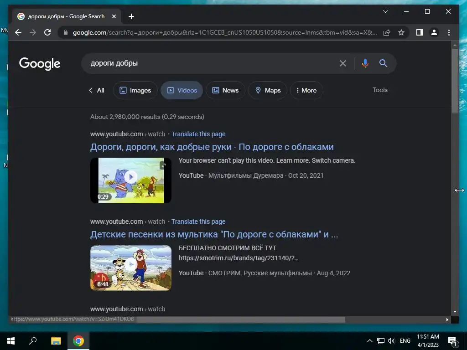Open Windows taskbar search
Image resolution: width=467 pixels, height=350 pixels.
33,341
